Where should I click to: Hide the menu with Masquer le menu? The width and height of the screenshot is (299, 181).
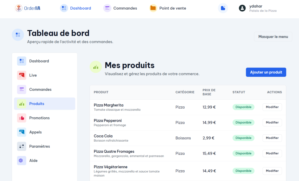[273, 37]
